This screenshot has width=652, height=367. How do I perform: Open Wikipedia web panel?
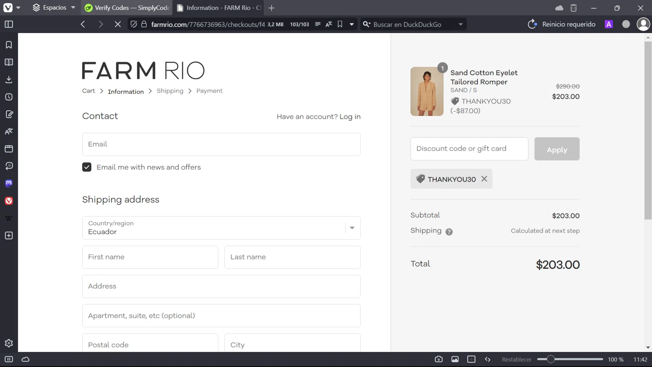point(9,218)
